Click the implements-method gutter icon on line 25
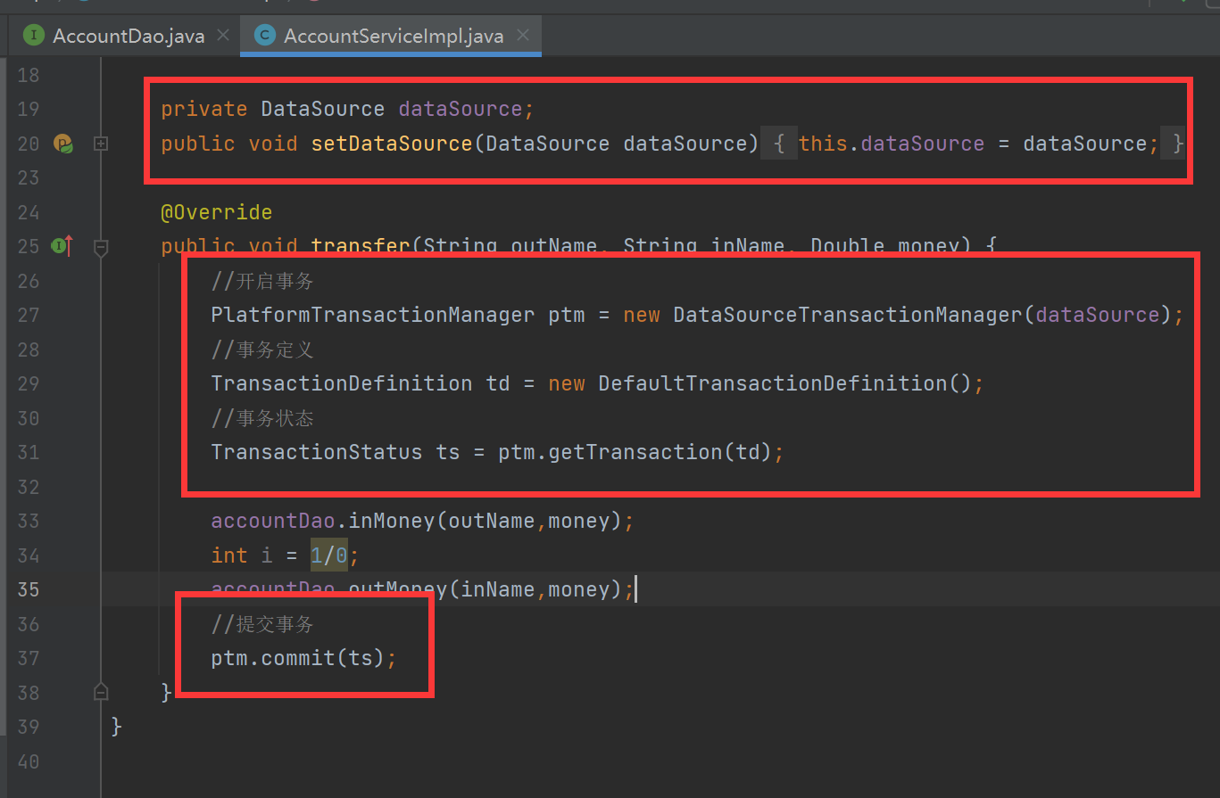 [62, 246]
